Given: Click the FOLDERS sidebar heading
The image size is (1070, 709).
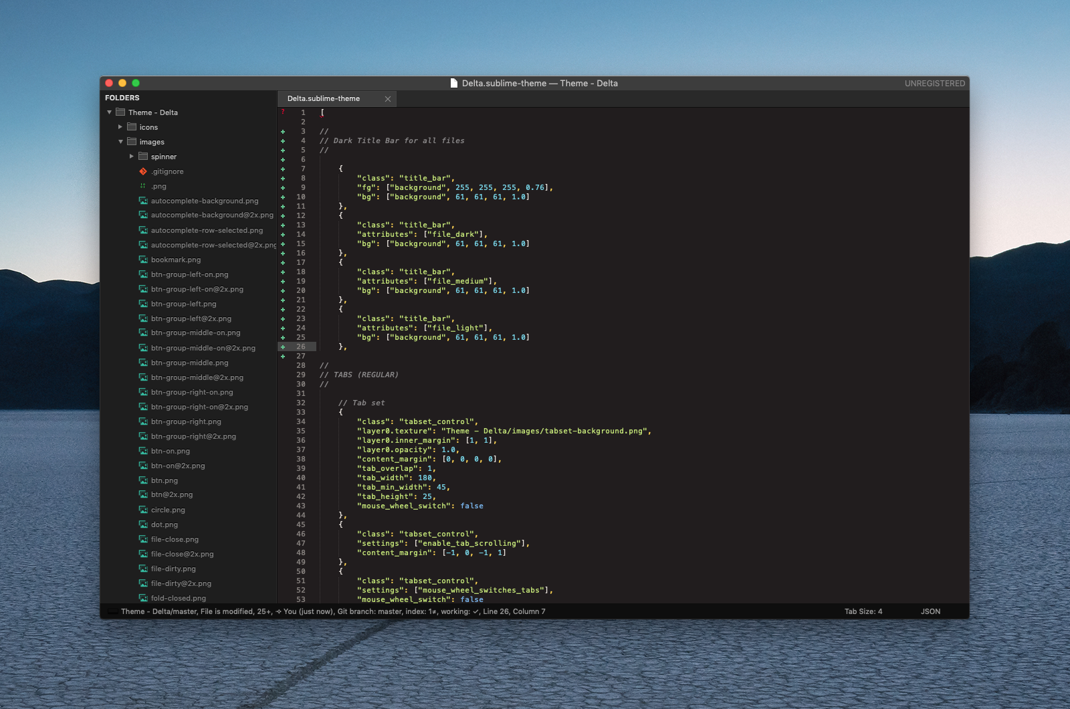Looking at the screenshot, I should point(122,98).
